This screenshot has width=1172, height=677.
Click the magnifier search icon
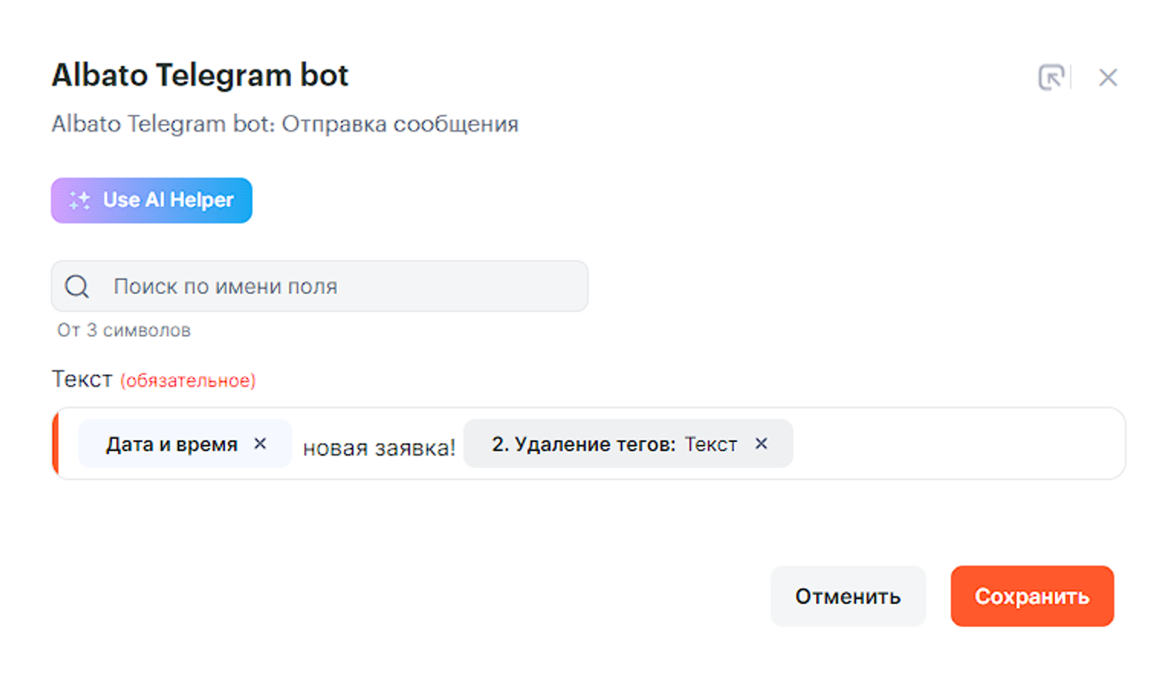point(77,286)
